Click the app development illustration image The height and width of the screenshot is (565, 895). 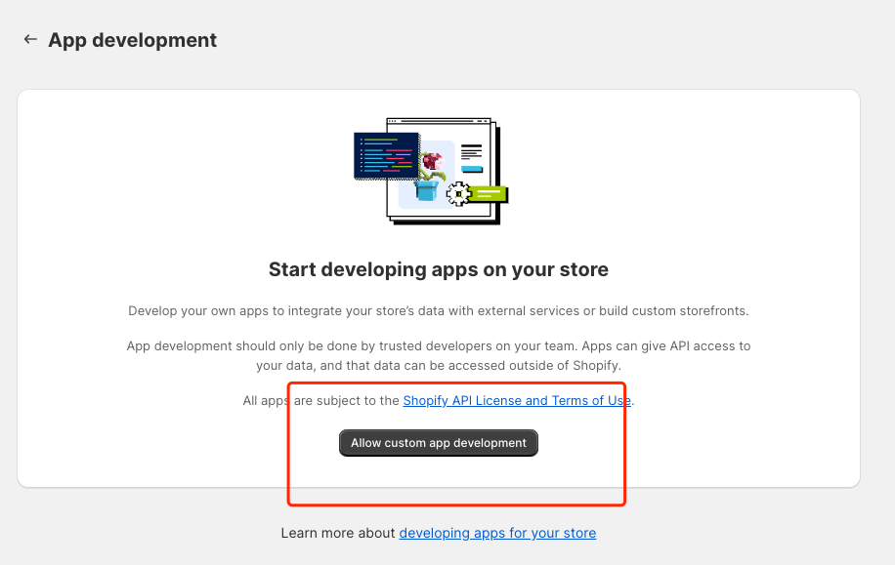[x=431, y=171]
